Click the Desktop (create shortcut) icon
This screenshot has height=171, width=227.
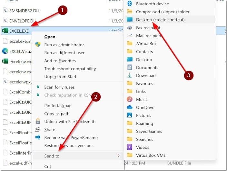click(130, 19)
